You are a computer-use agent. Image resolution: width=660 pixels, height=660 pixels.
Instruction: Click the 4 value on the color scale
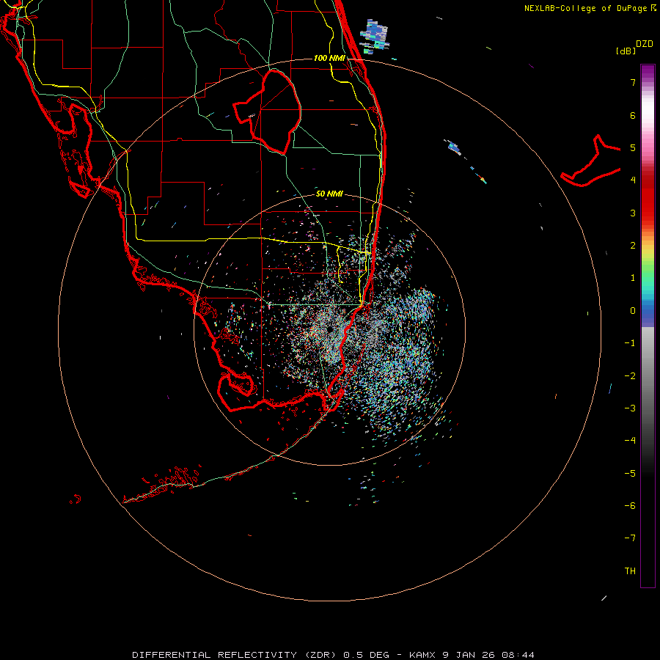[633, 180]
